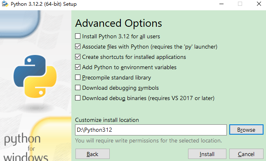Cancel the Python setup

click(246, 154)
